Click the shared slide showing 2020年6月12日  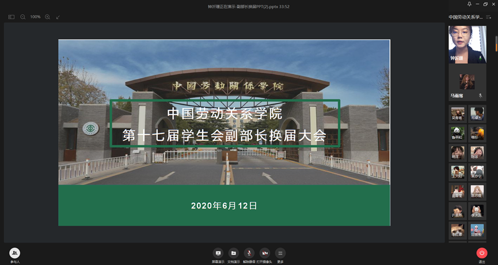[224, 132]
